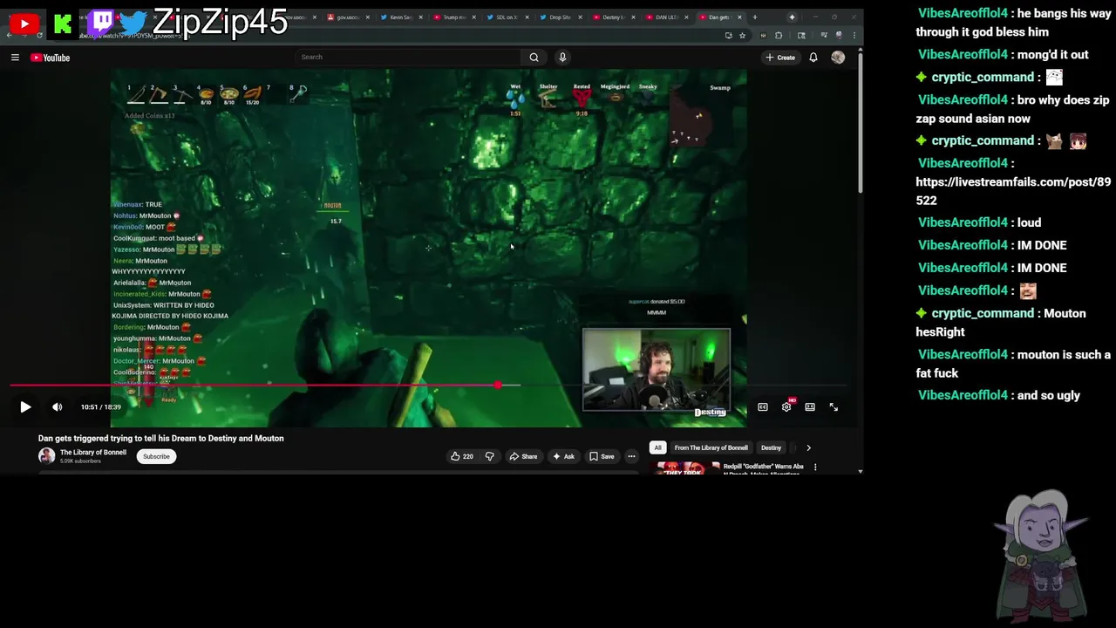Select the Destiny filter chip
This screenshot has width=1116, height=628.
(x=771, y=447)
